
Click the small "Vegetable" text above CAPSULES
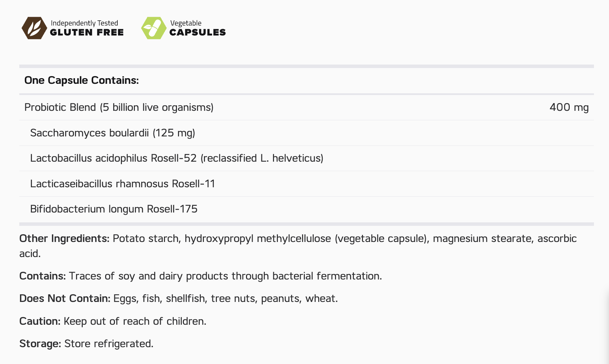click(x=186, y=23)
